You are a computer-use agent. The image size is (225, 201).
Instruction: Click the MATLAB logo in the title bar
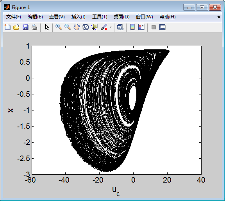pos(7,7)
